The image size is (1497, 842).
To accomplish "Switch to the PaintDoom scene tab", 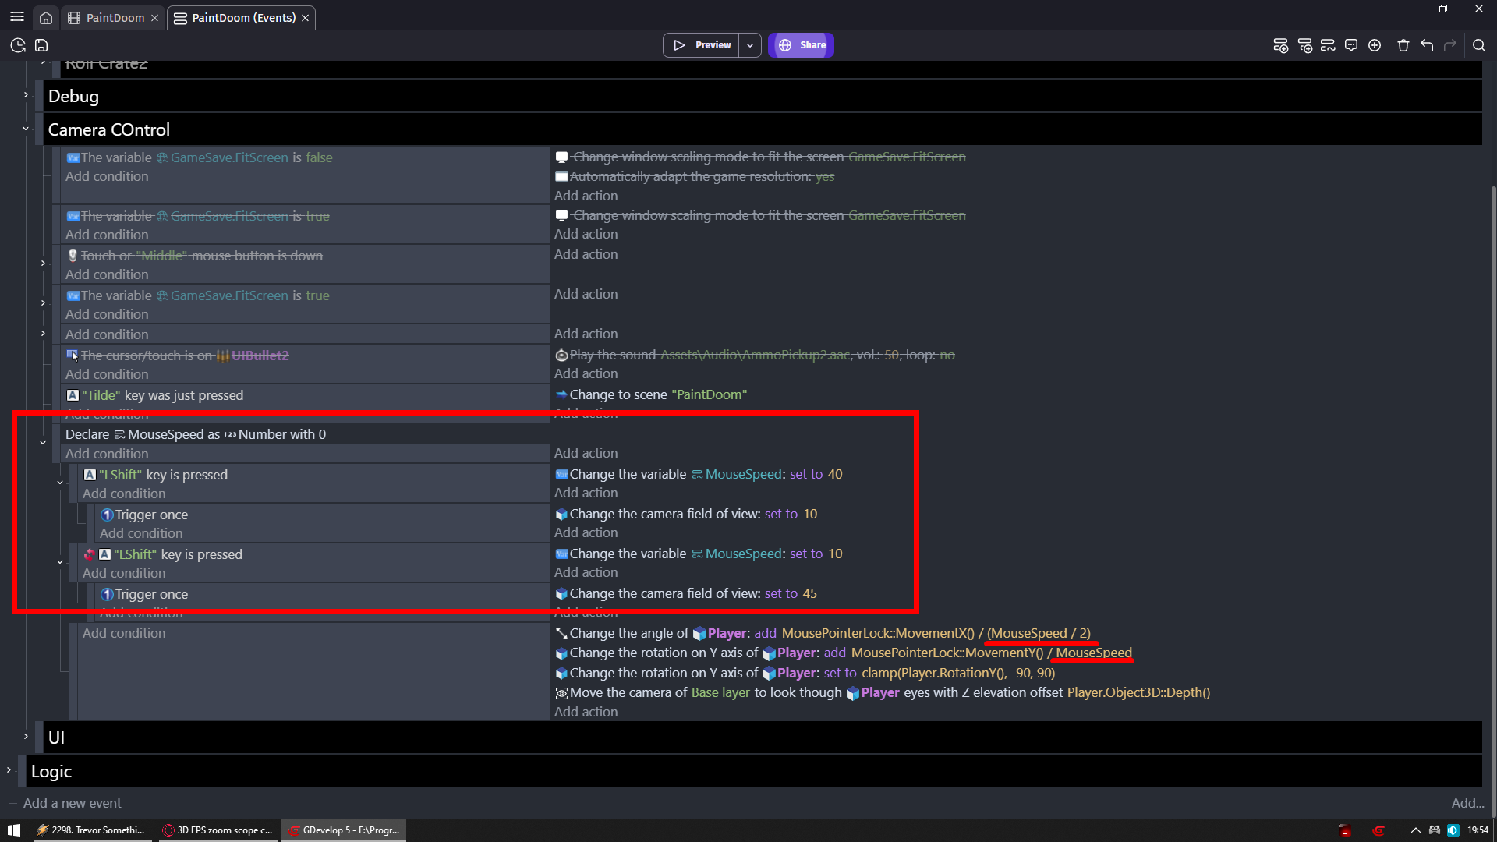I will click(x=115, y=17).
